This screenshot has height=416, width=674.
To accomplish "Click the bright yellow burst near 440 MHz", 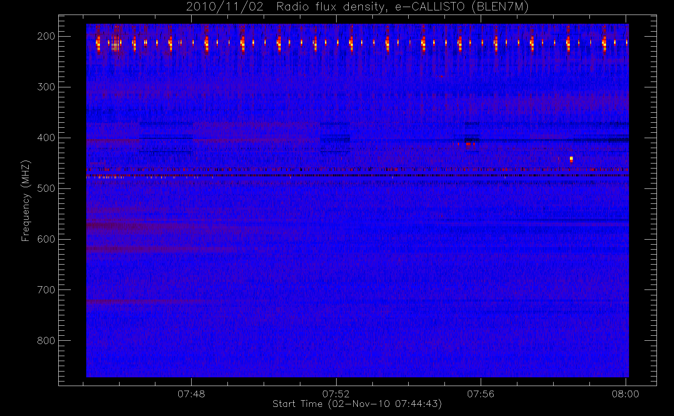I will [571, 159].
